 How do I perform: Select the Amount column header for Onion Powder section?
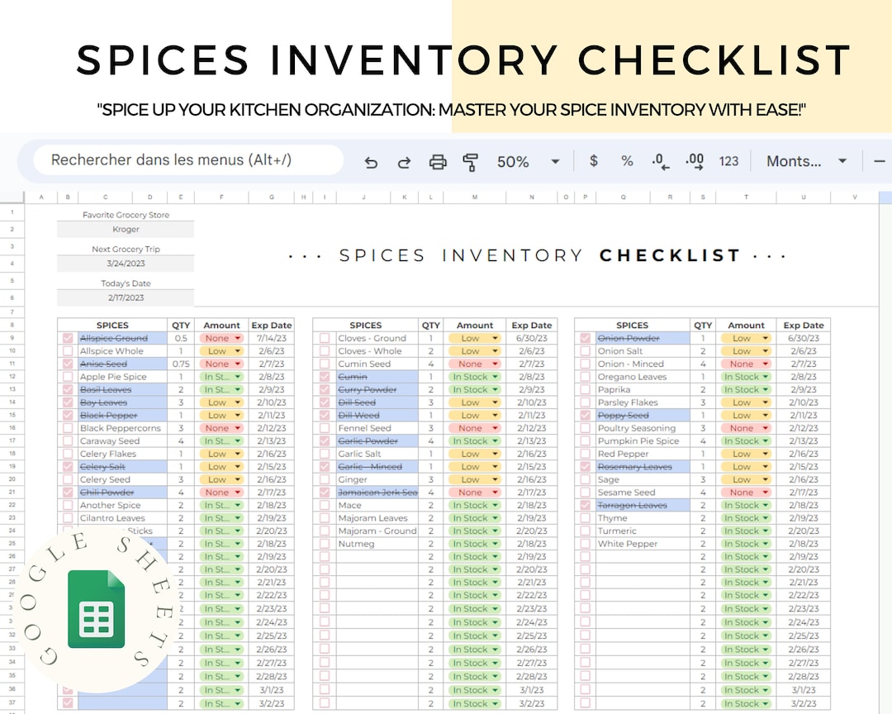tap(746, 325)
